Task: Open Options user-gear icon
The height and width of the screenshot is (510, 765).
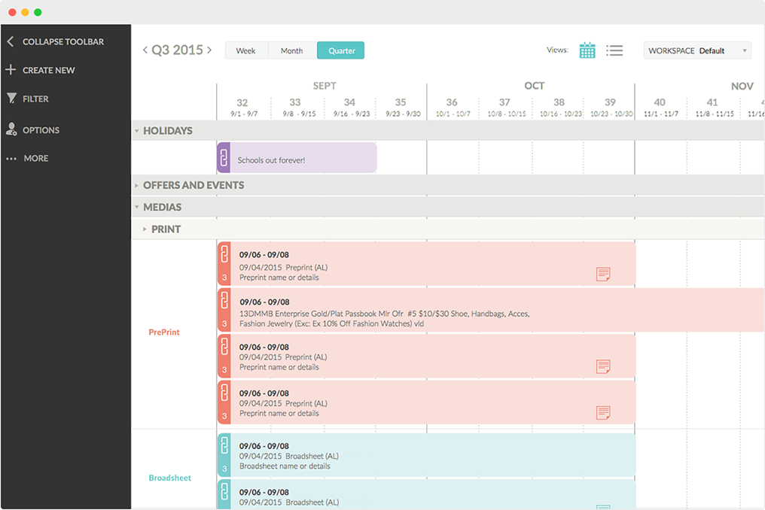Action: pos(11,130)
